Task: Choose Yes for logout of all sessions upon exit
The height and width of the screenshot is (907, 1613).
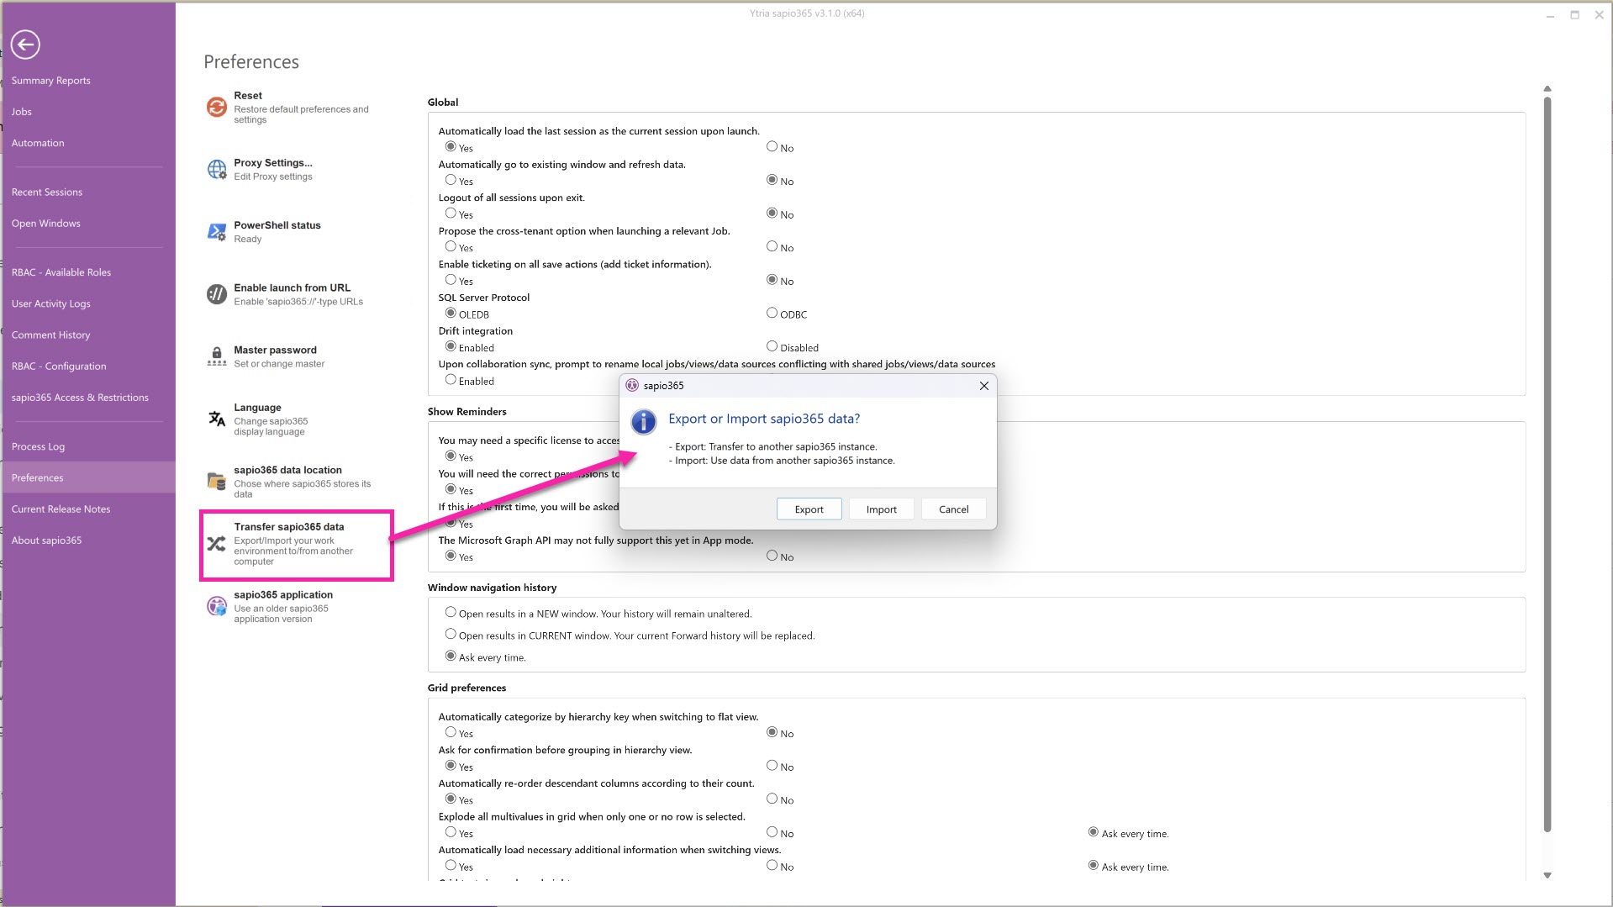Action: (x=451, y=214)
